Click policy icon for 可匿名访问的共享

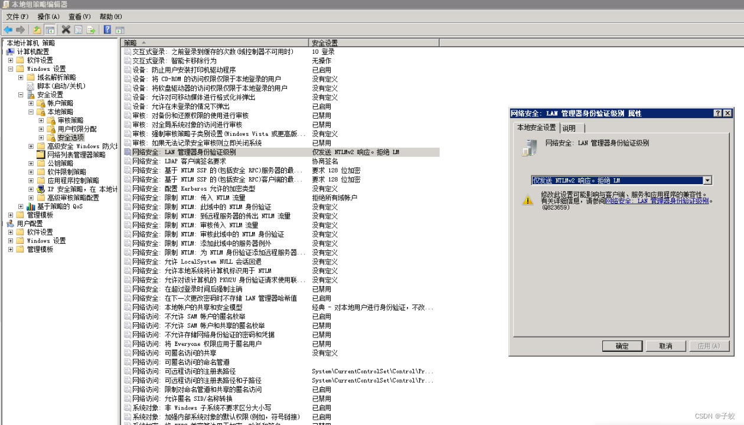tap(127, 353)
